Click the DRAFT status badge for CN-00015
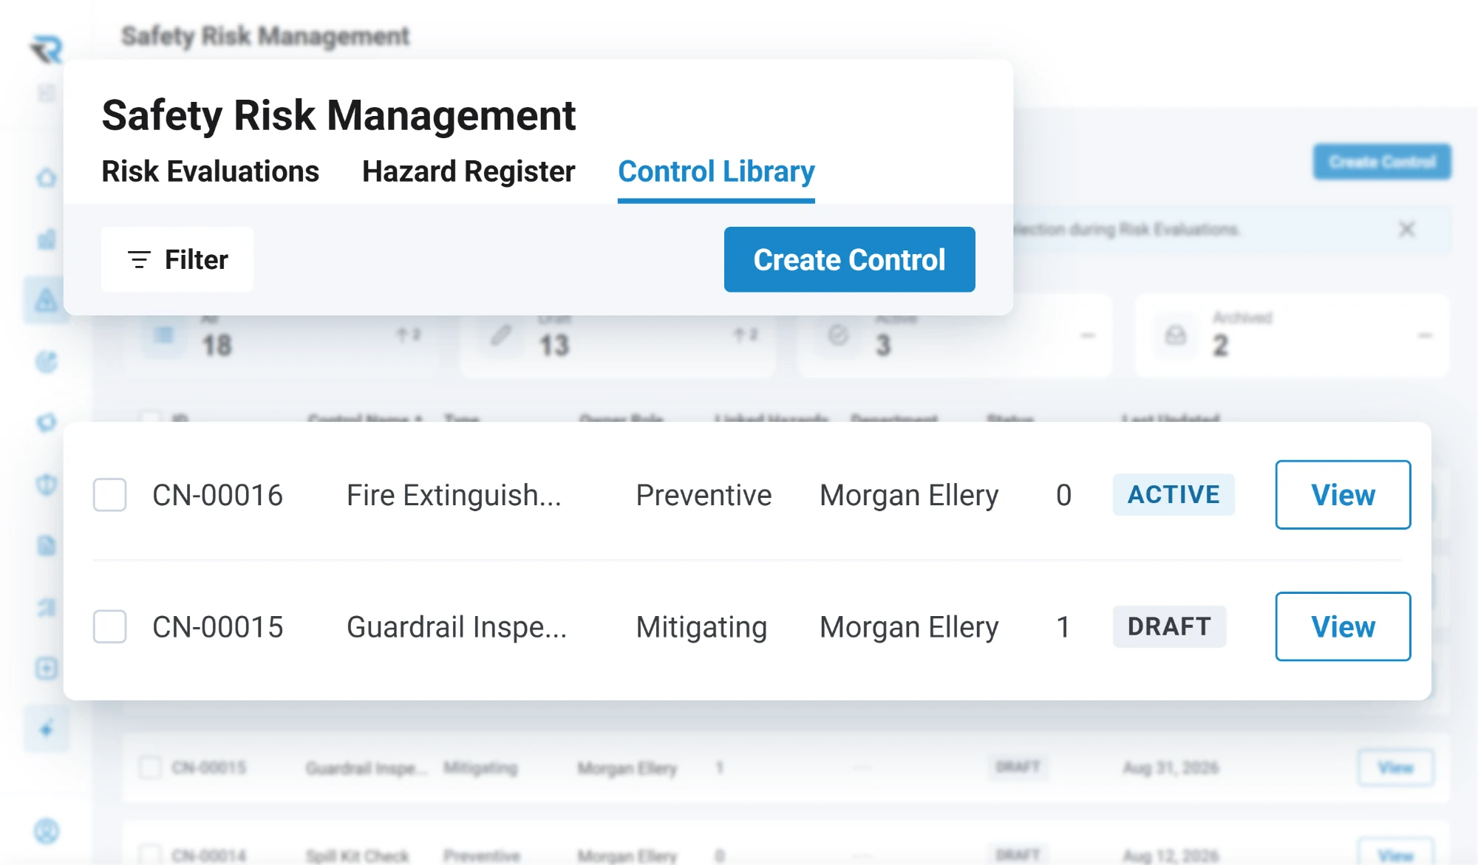Viewport: 1478px width, 865px height. click(1169, 626)
